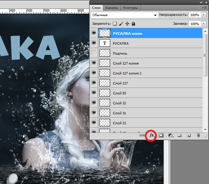Viewport: 209px width, 184px height.
Task: Delete layer with trash icon
Action: 198,136
